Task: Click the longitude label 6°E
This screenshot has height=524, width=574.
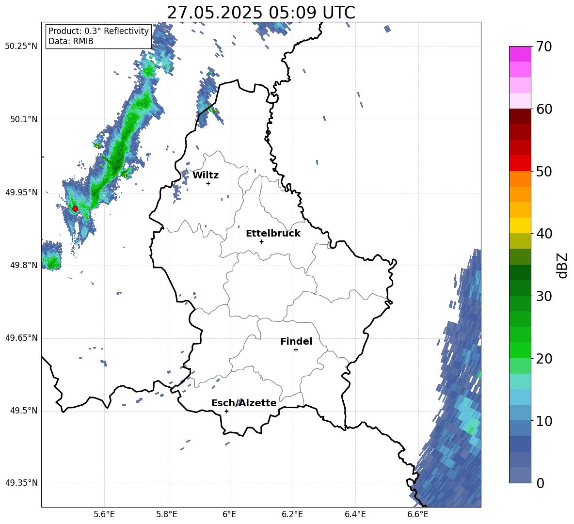Action: (x=229, y=514)
